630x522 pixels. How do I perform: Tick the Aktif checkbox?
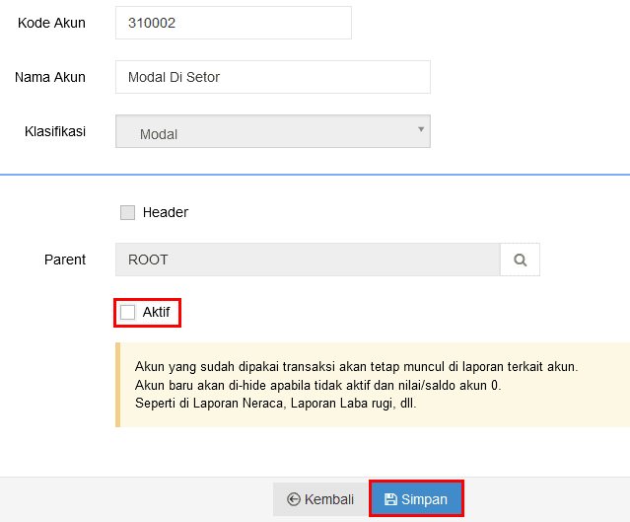pos(128,312)
